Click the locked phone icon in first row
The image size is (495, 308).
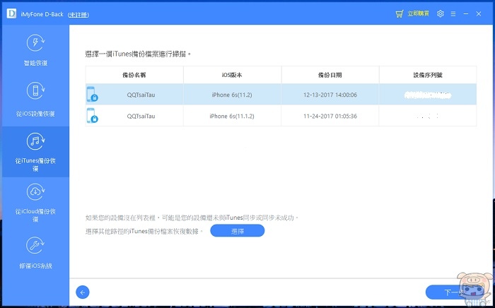[92, 95]
